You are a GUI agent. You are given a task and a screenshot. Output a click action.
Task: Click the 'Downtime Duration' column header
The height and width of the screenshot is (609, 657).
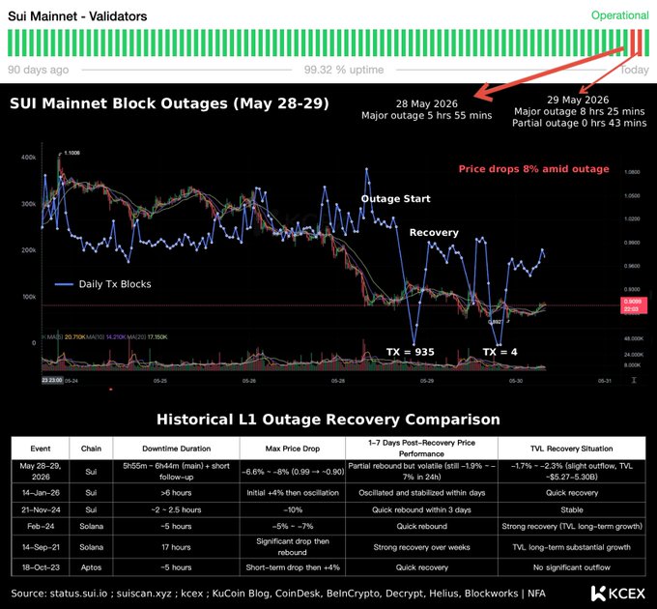177,449
